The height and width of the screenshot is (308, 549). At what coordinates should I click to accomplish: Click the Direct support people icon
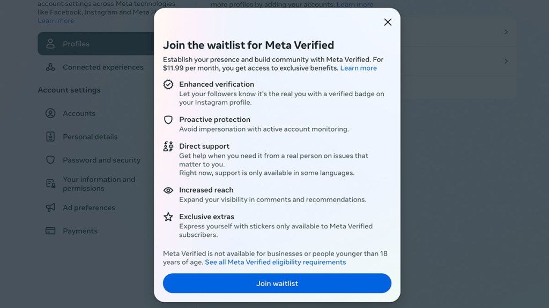point(168,146)
